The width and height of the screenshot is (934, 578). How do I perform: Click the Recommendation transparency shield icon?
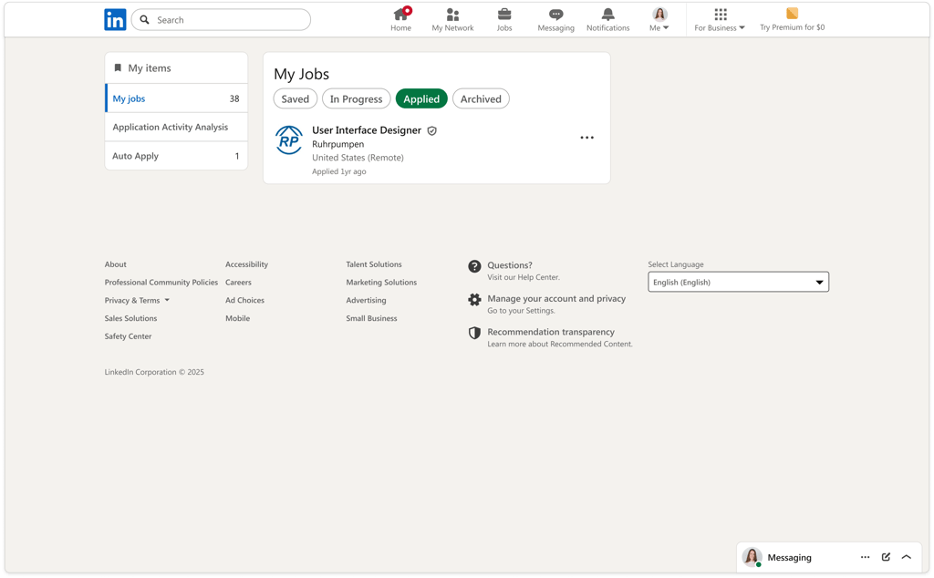tap(474, 333)
